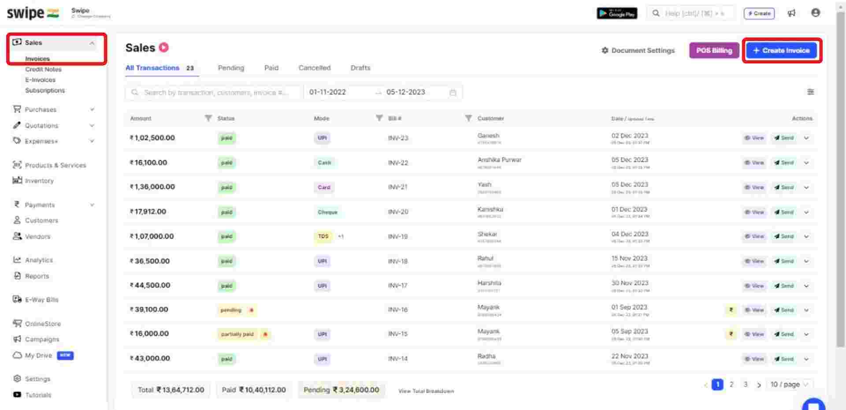Switch to the Cancelled tab
The width and height of the screenshot is (846, 410).
coord(315,68)
